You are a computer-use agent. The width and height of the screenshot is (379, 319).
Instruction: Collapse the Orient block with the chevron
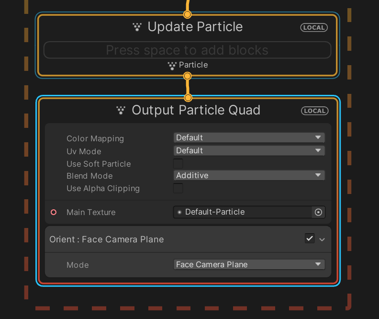point(322,239)
